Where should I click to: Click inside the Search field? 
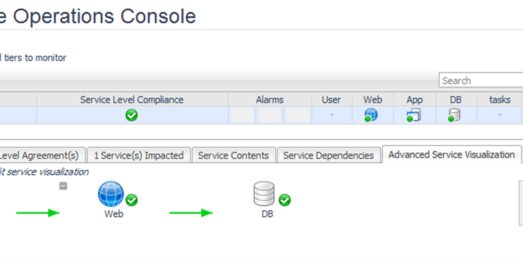(x=481, y=81)
